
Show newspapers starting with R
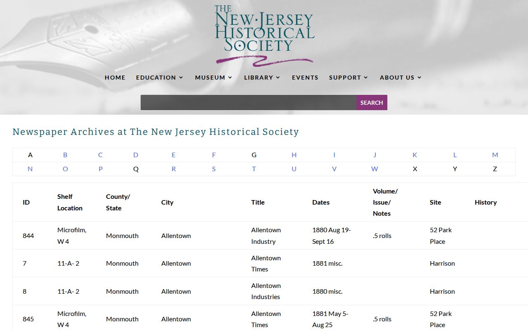[x=174, y=169]
